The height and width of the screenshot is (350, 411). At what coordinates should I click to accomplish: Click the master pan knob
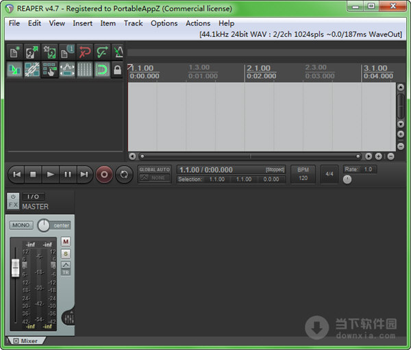tap(44, 225)
